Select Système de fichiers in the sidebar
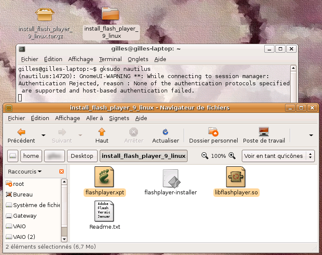This screenshot has width=322, height=255. 33,205
